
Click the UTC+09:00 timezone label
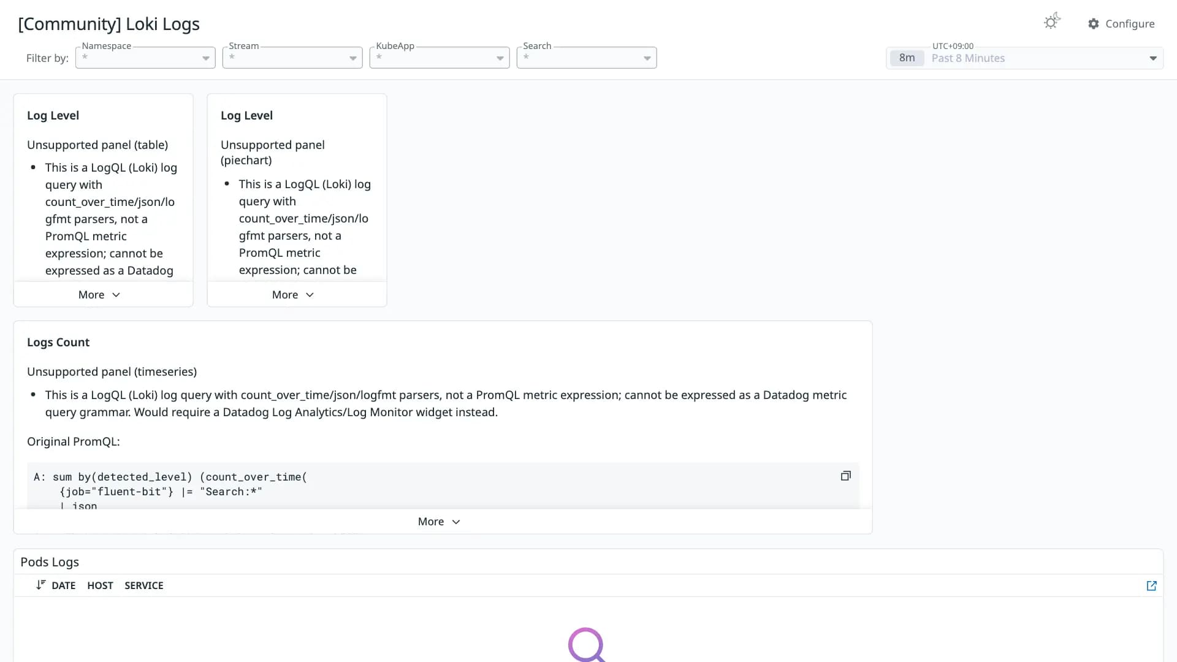tap(953, 46)
